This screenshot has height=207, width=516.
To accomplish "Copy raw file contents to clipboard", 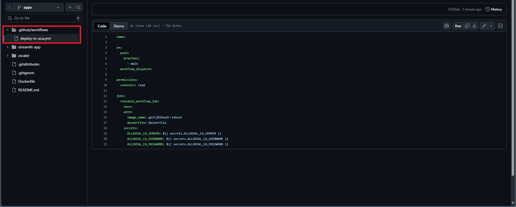I will click(x=467, y=26).
